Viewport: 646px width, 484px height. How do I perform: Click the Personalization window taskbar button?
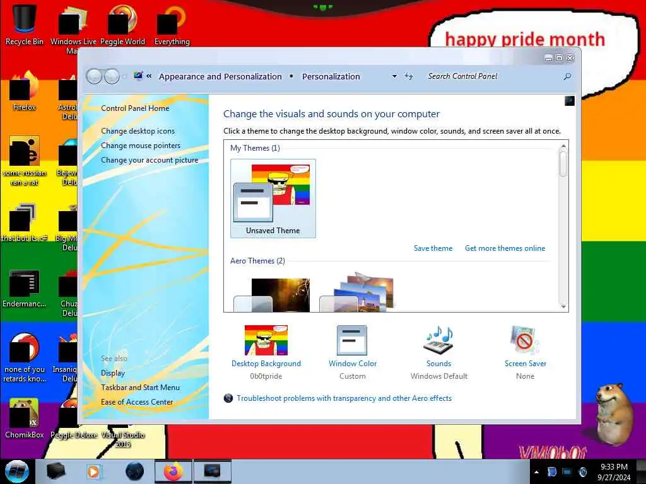(212, 471)
